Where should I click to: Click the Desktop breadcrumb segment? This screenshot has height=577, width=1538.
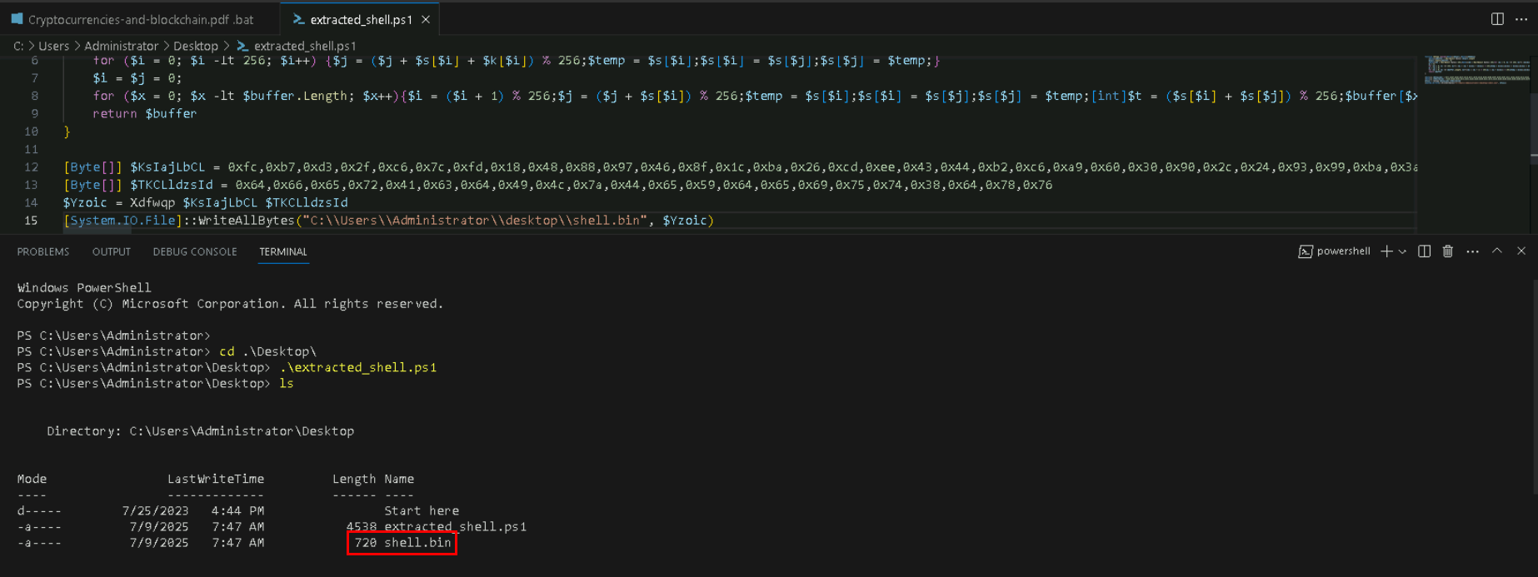(x=196, y=46)
